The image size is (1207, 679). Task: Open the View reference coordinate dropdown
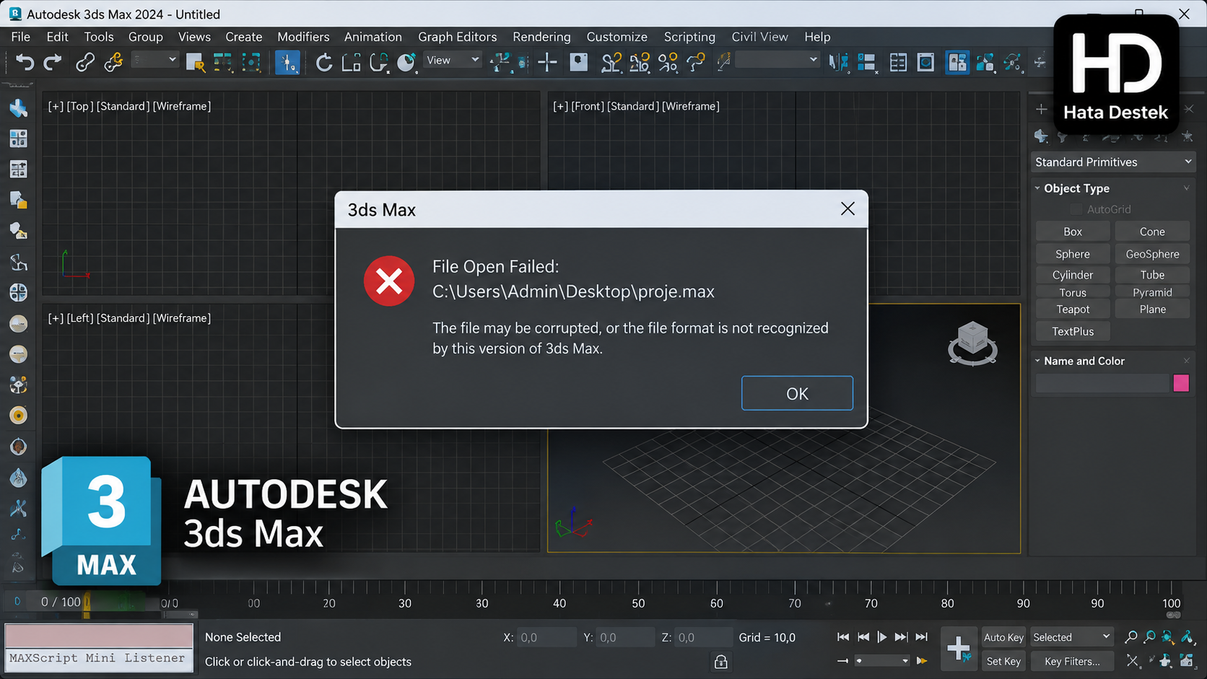(453, 61)
